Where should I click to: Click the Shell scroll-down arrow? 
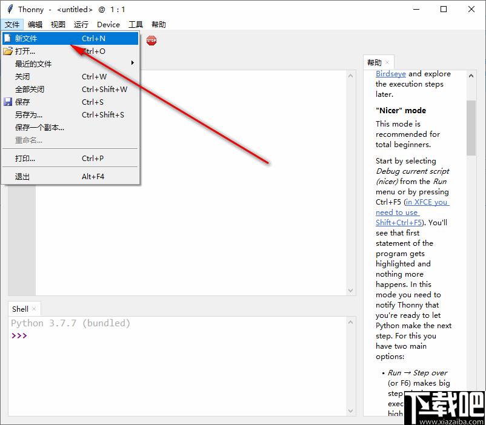(x=350, y=411)
